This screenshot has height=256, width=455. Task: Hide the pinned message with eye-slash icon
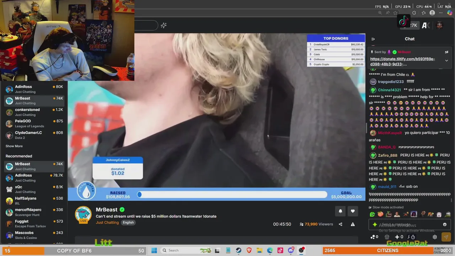[446, 52]
